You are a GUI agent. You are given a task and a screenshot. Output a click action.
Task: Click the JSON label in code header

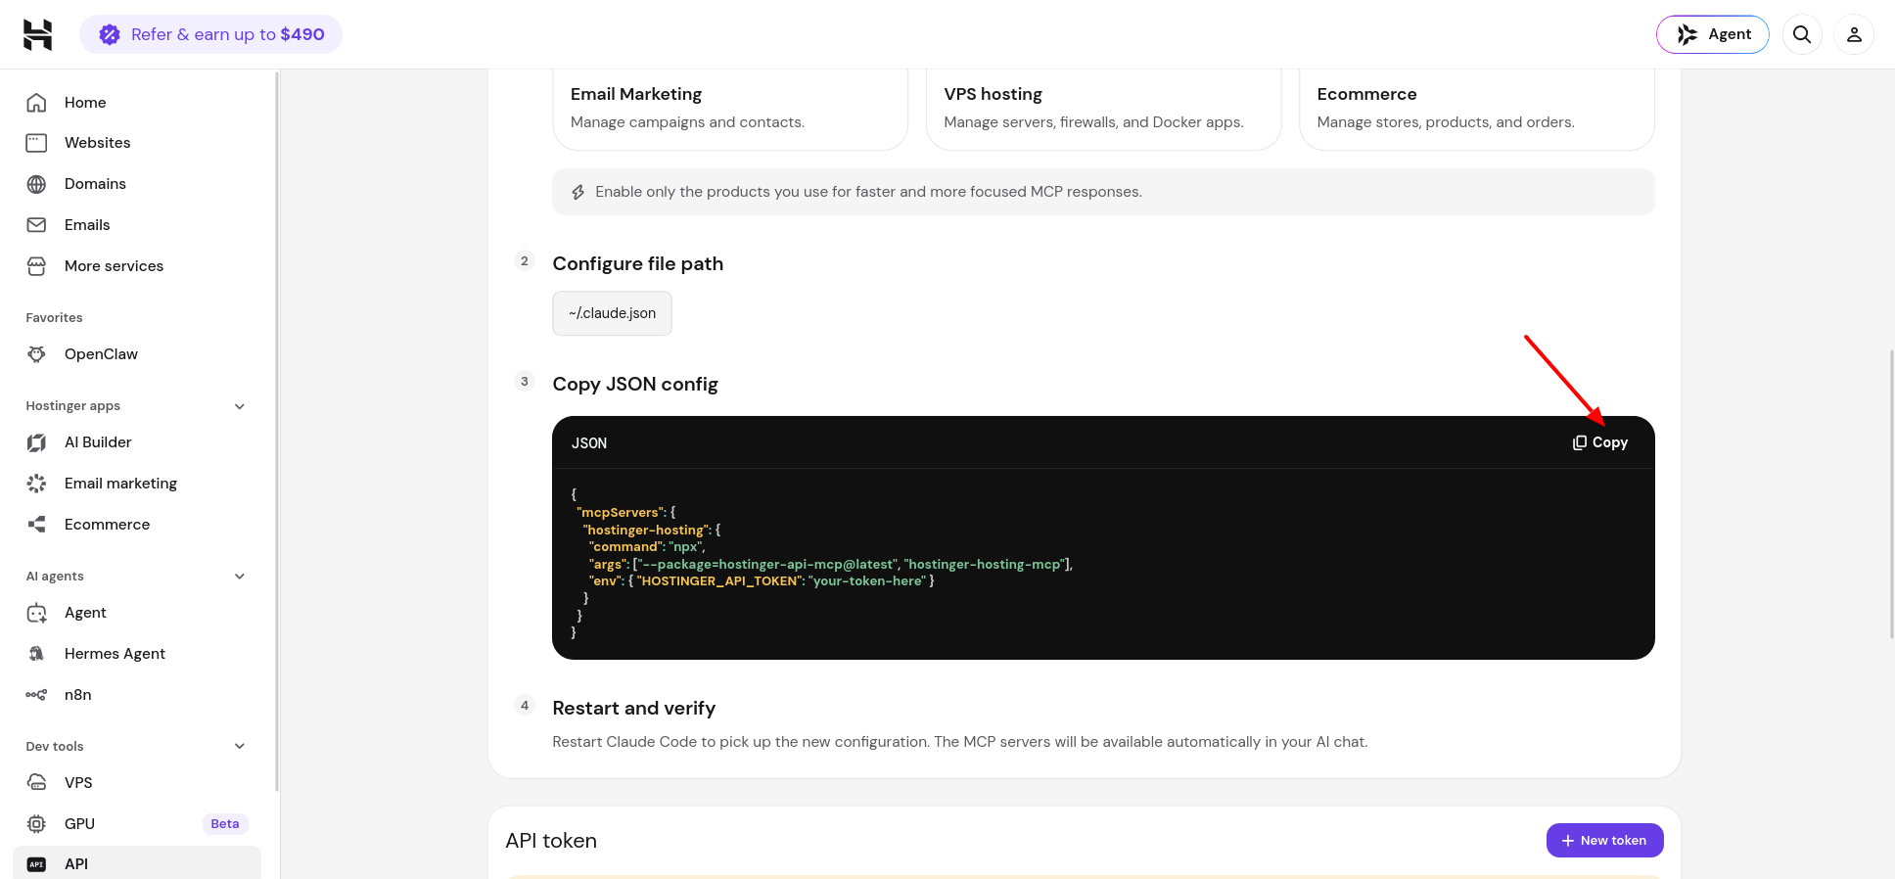(x=589, y=443)
